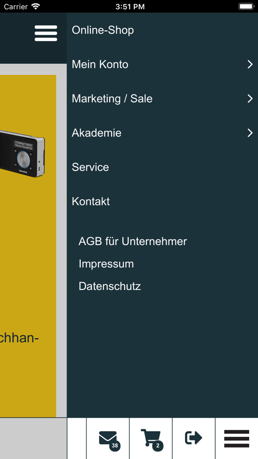
Task: Open the AGB für Unternehmer link
Action: pos(133,242)
